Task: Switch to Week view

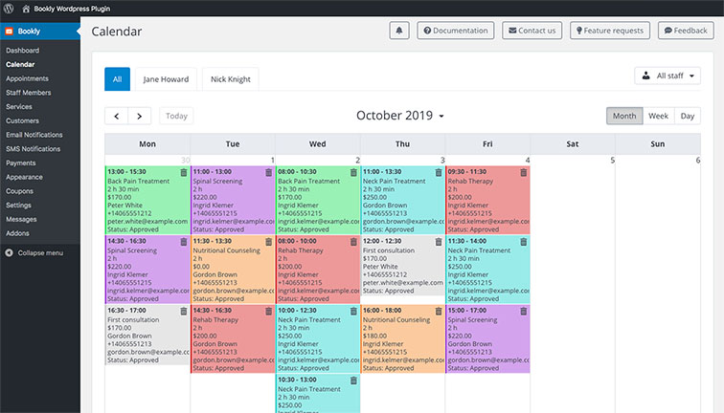Action: click(x=659, y=116)
